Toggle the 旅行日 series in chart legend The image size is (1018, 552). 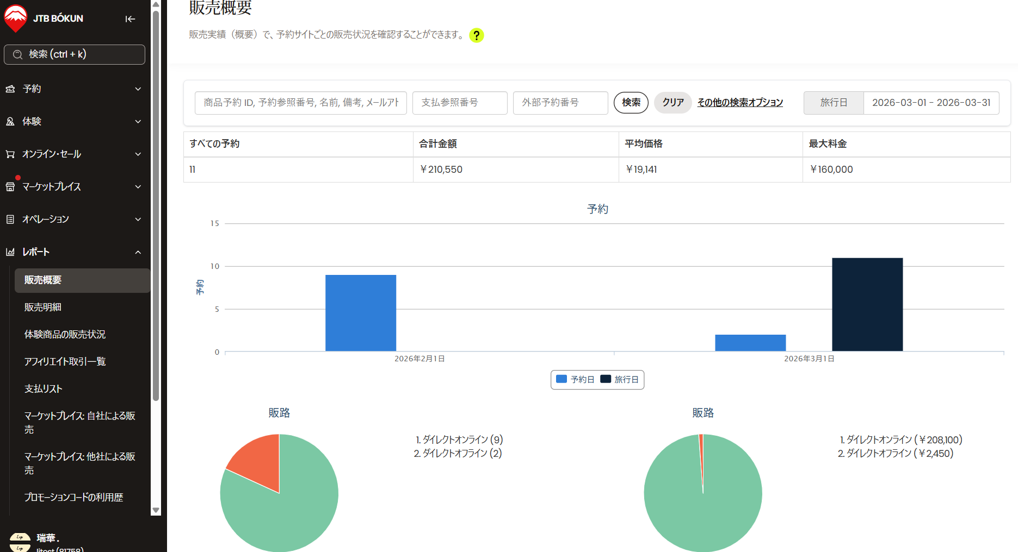[x=620, y=380]
